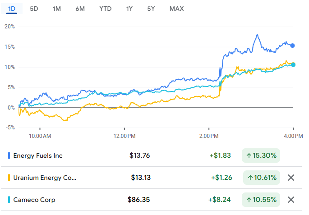Switch to the 5Y time range
The image size is (309, 215).
coord(152,9)
